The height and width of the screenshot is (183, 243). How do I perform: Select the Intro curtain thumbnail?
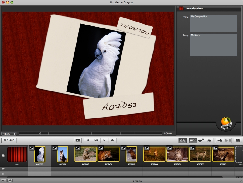pyautogui.click(x=17, y=155)
